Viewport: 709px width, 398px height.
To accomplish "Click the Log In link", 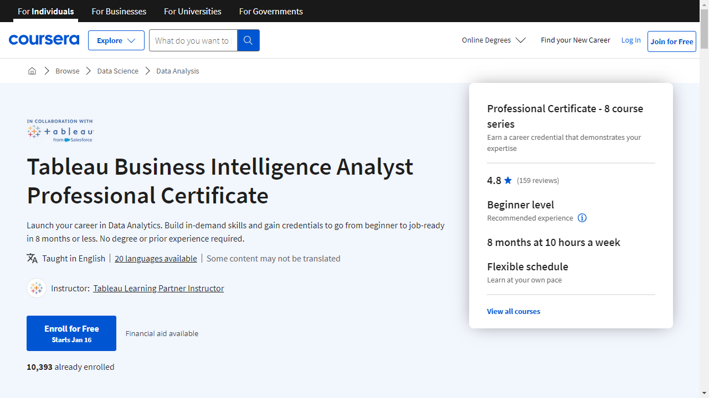I will click(631, 40).
